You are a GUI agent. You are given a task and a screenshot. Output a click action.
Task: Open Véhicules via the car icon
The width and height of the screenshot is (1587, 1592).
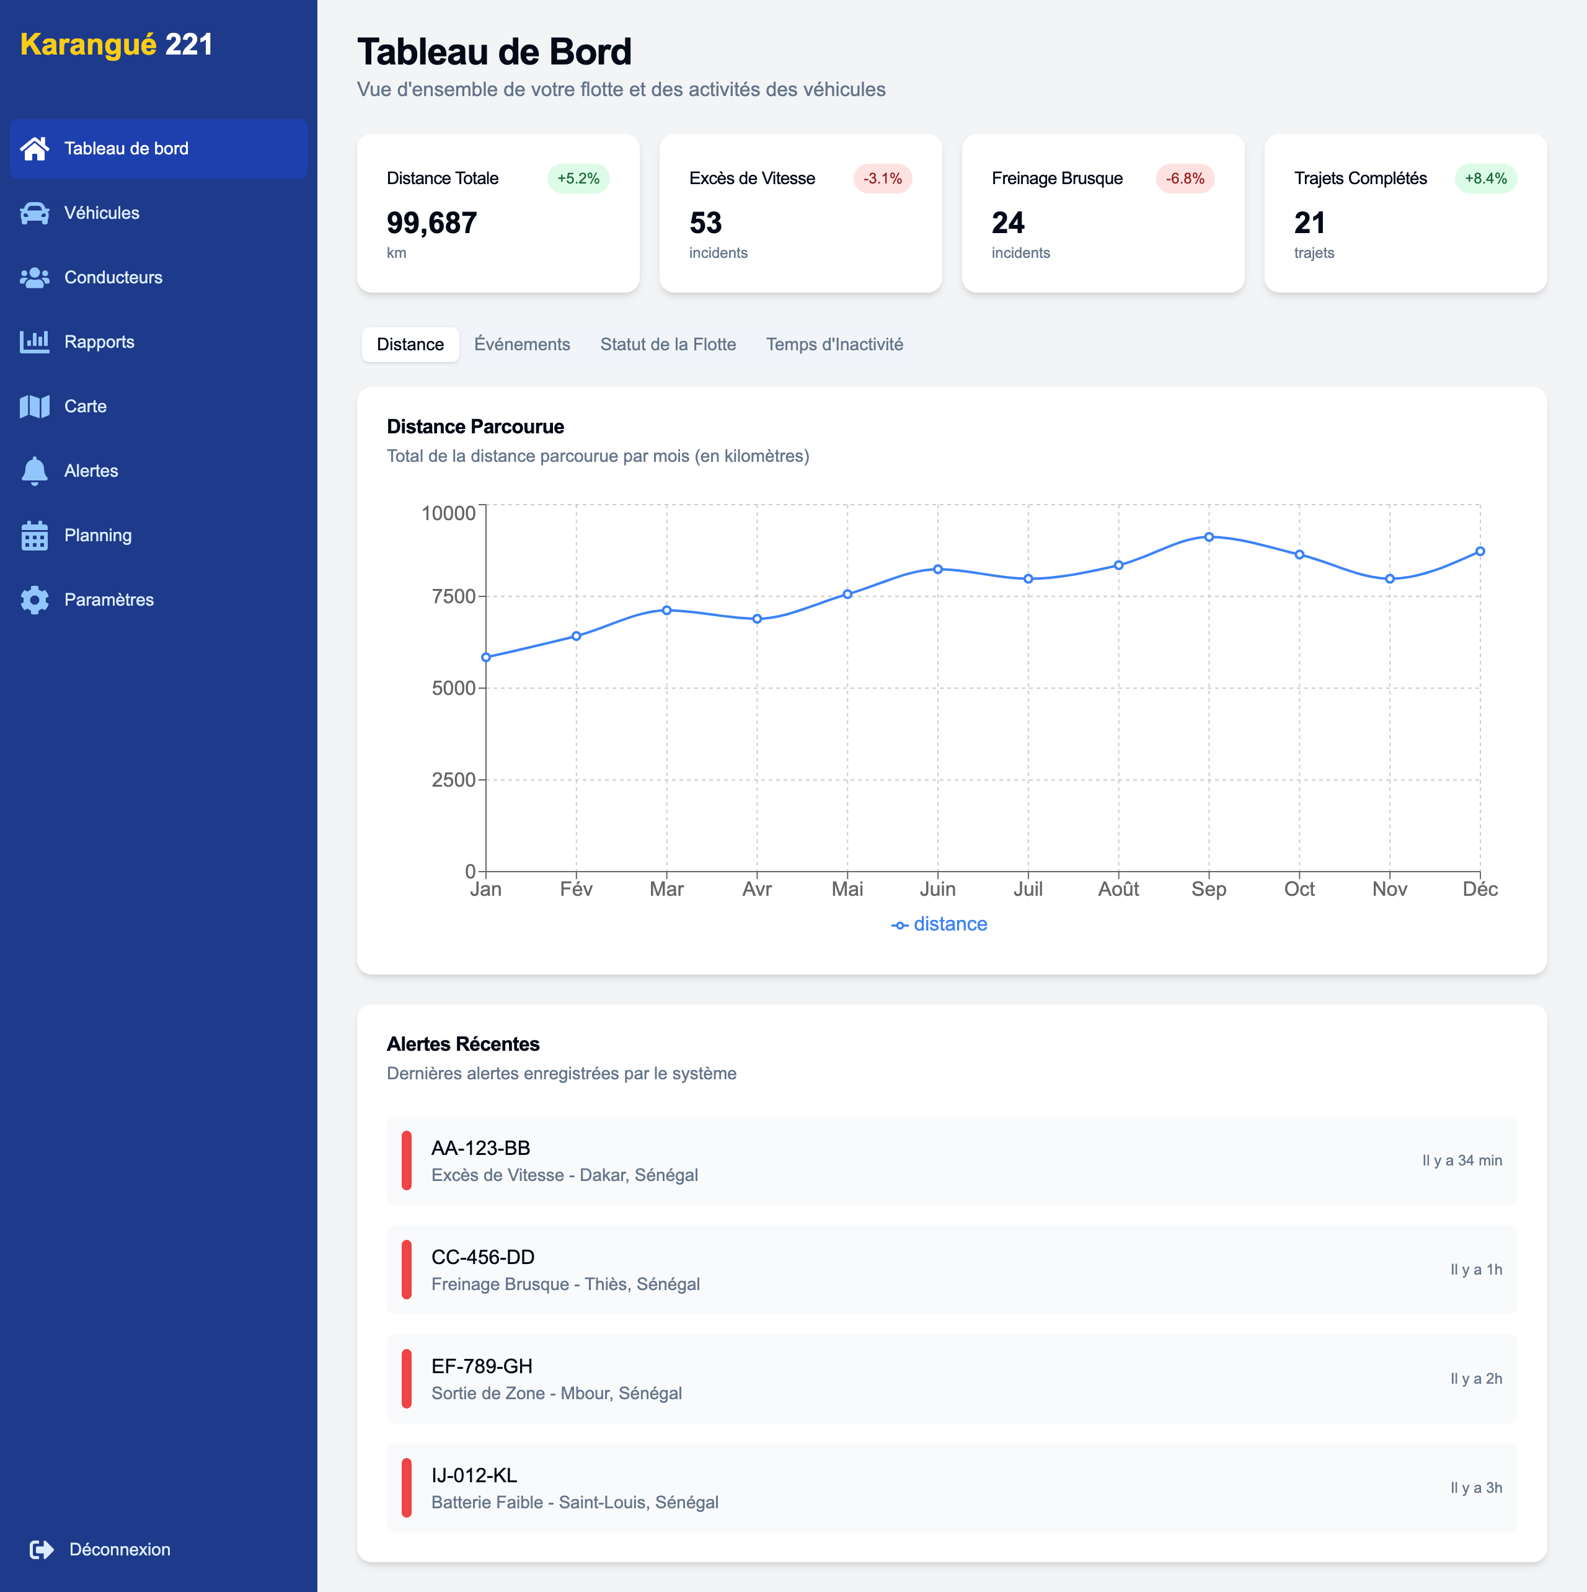pos(35,213)
